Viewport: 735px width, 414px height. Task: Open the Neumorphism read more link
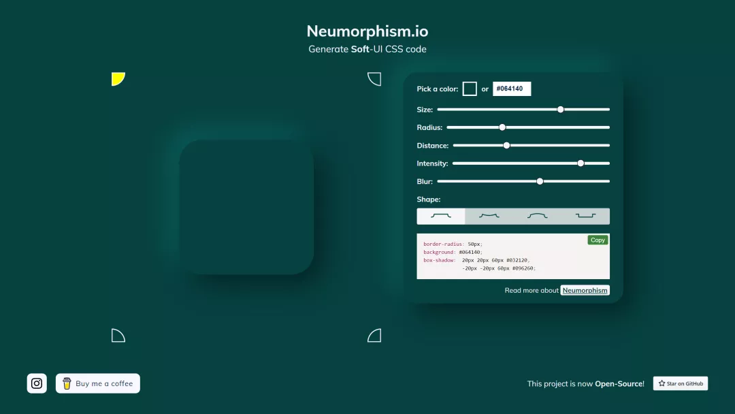coord(585,290)
